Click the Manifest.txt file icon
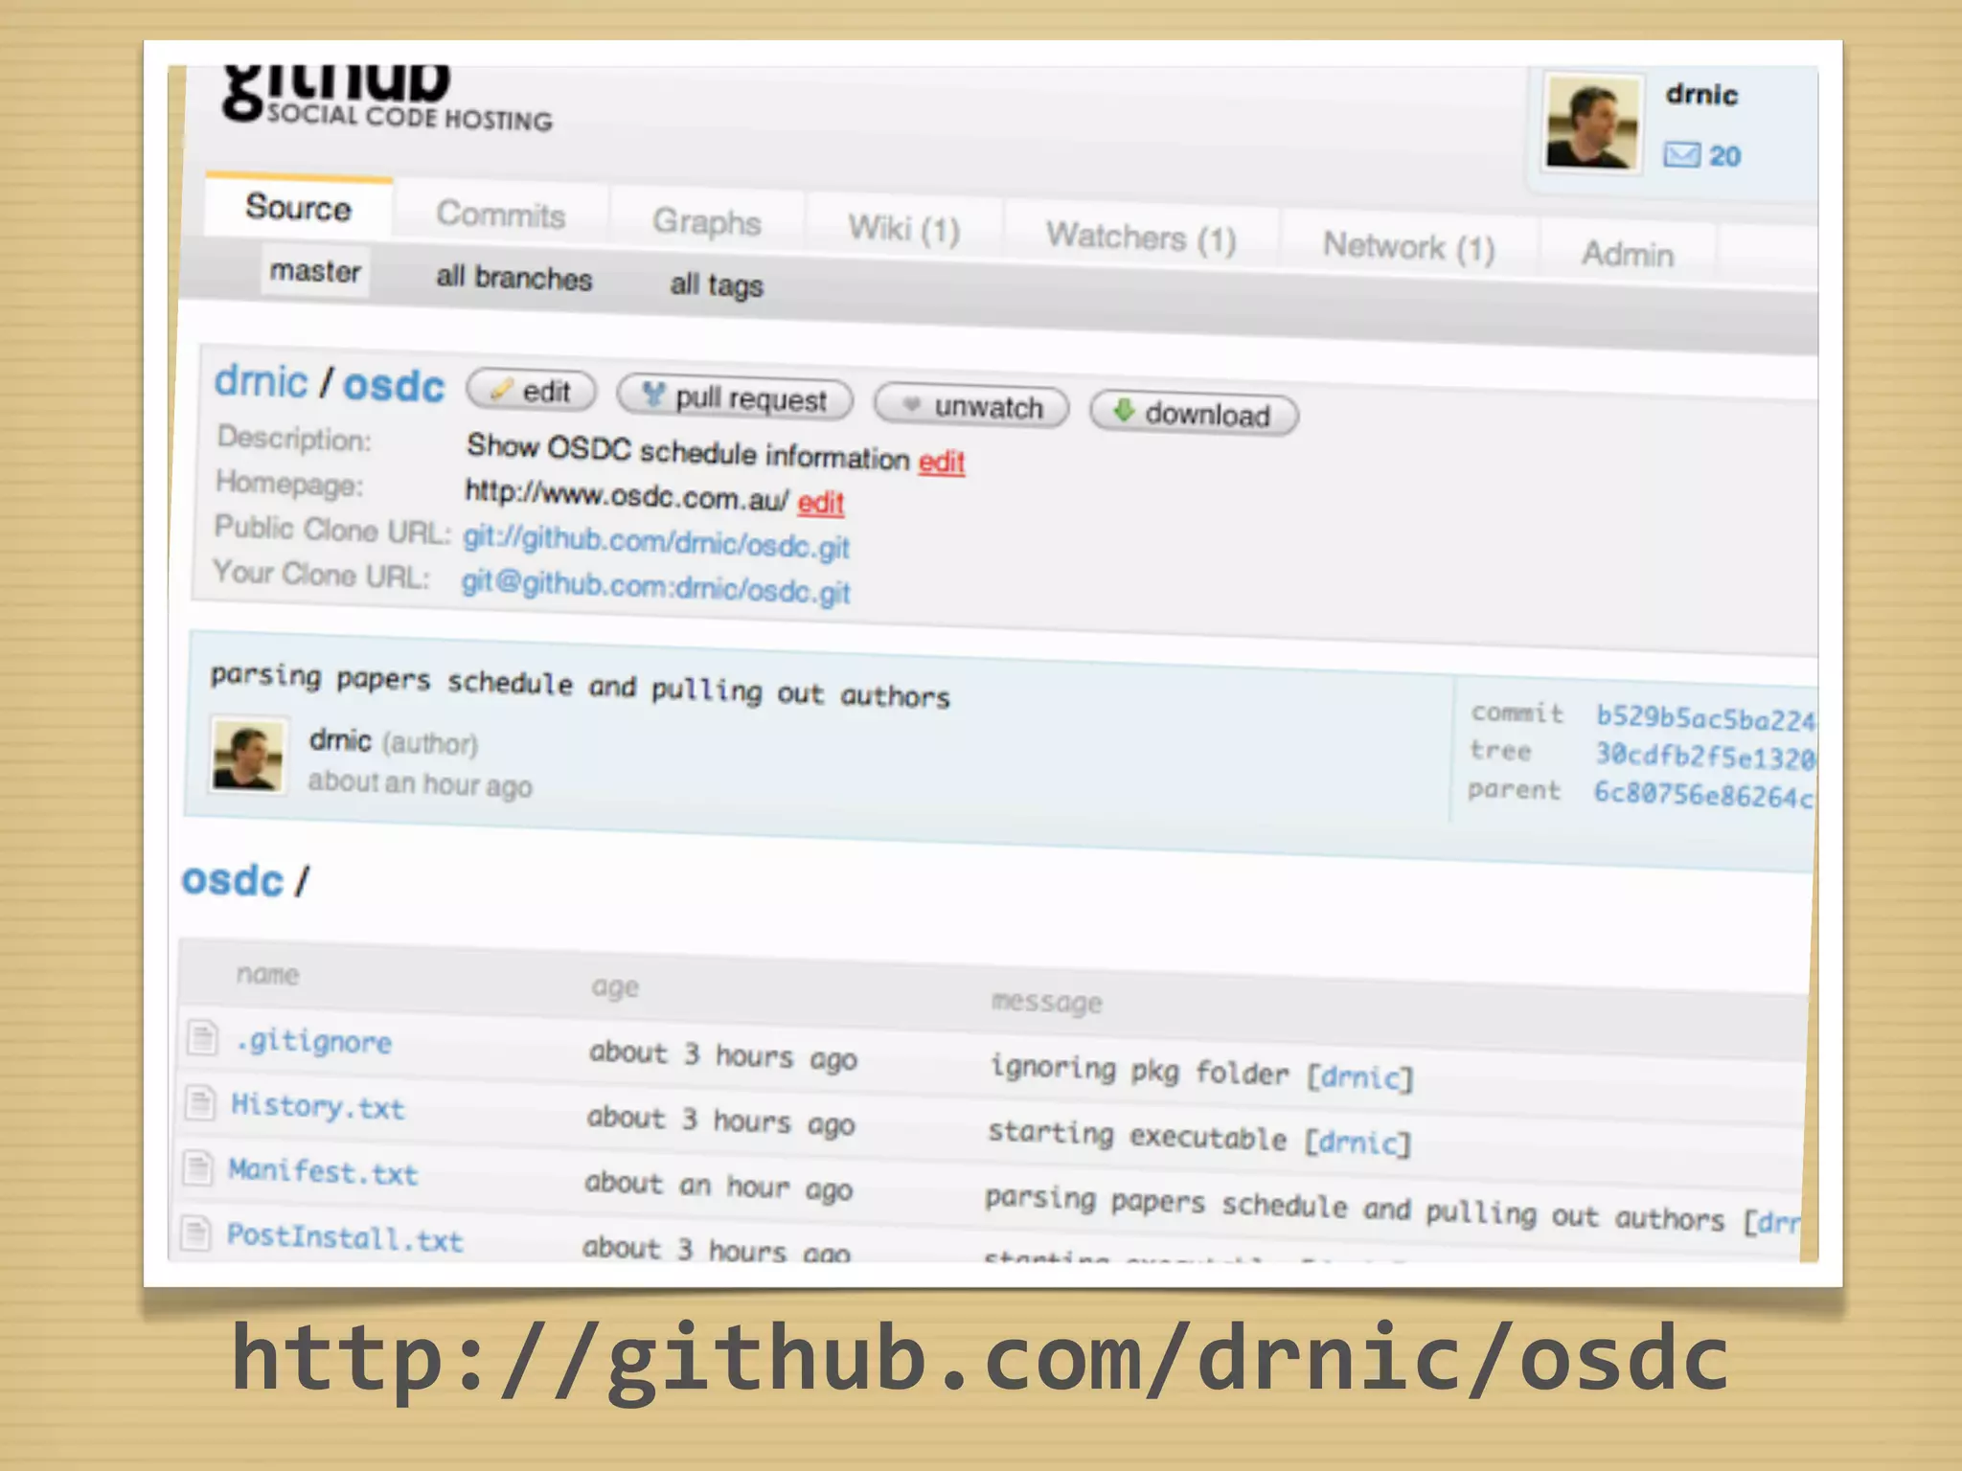The height and width of the screenshot is (1471, 1962). [197, 1167]
